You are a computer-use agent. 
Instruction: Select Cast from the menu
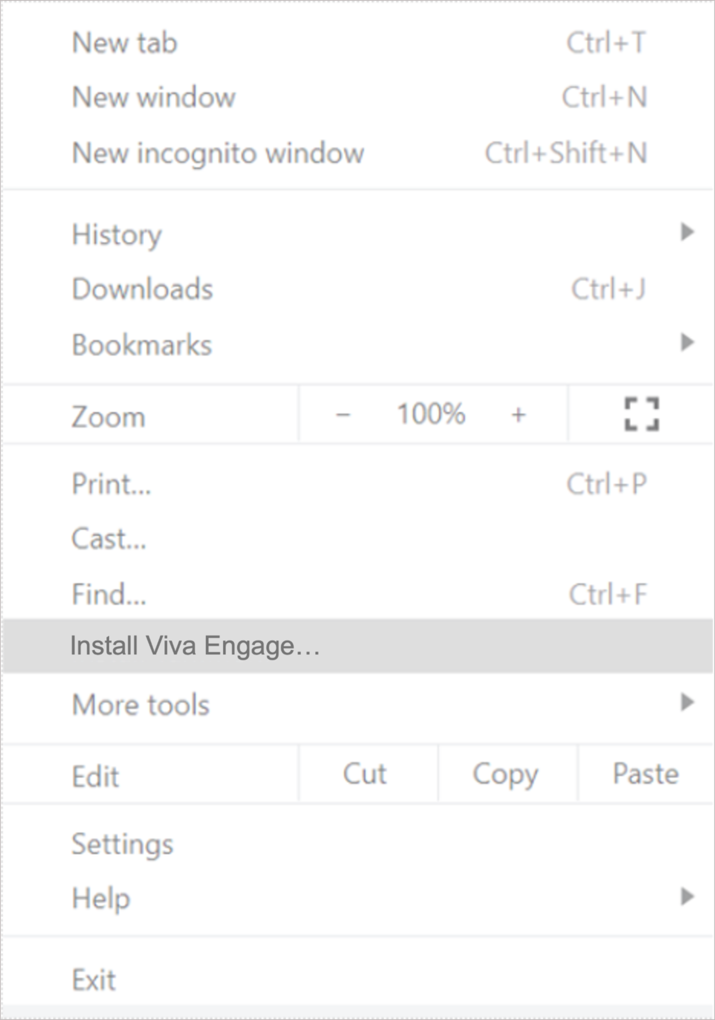(x=109, y=539)
